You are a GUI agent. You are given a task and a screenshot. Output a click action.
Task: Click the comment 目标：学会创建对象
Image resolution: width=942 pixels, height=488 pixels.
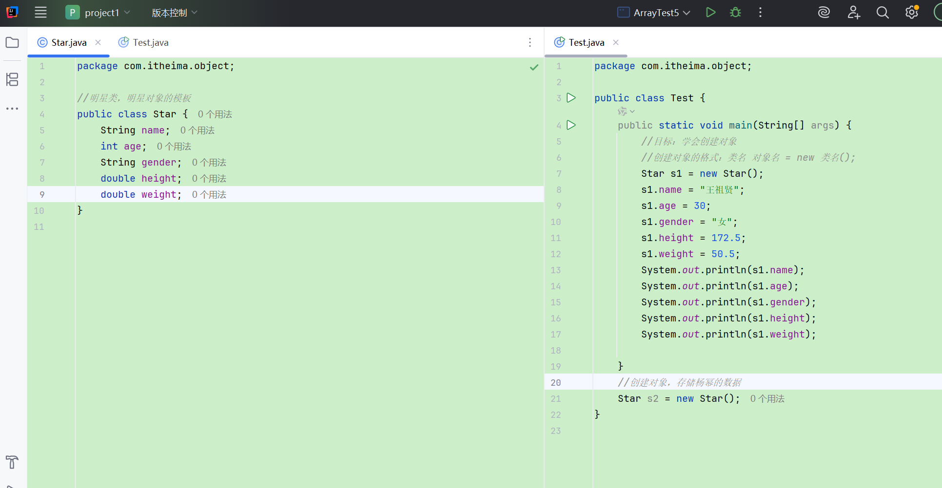pyautogui.click(x=689, y=141)
